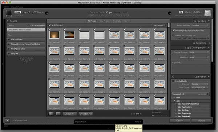Open Import Preset None dropdown
The height and width of the screenshot is (132, 218).
click(138, 122)
